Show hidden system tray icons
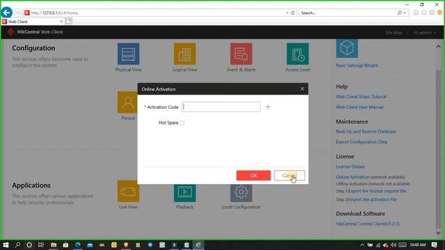 [x=362, y=245]
